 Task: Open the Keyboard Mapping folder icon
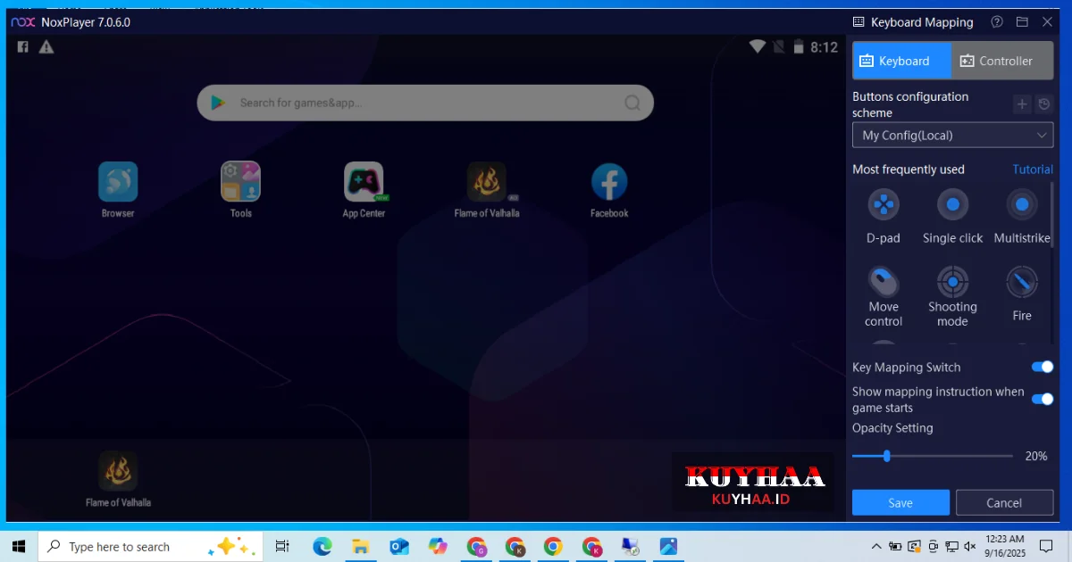(1022, 21)
